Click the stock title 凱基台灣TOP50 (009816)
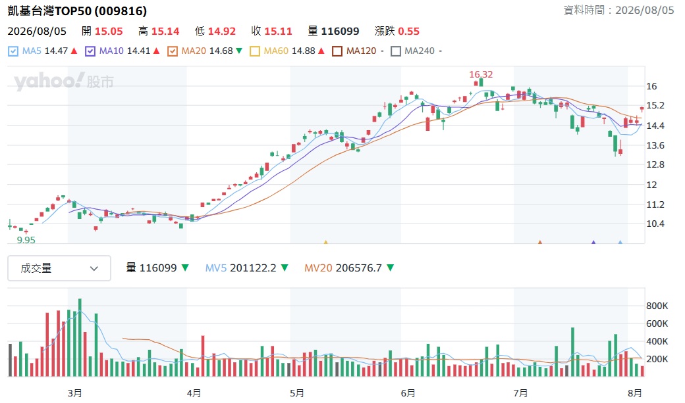Screen dimensions: 685x403 click(77, 11)
